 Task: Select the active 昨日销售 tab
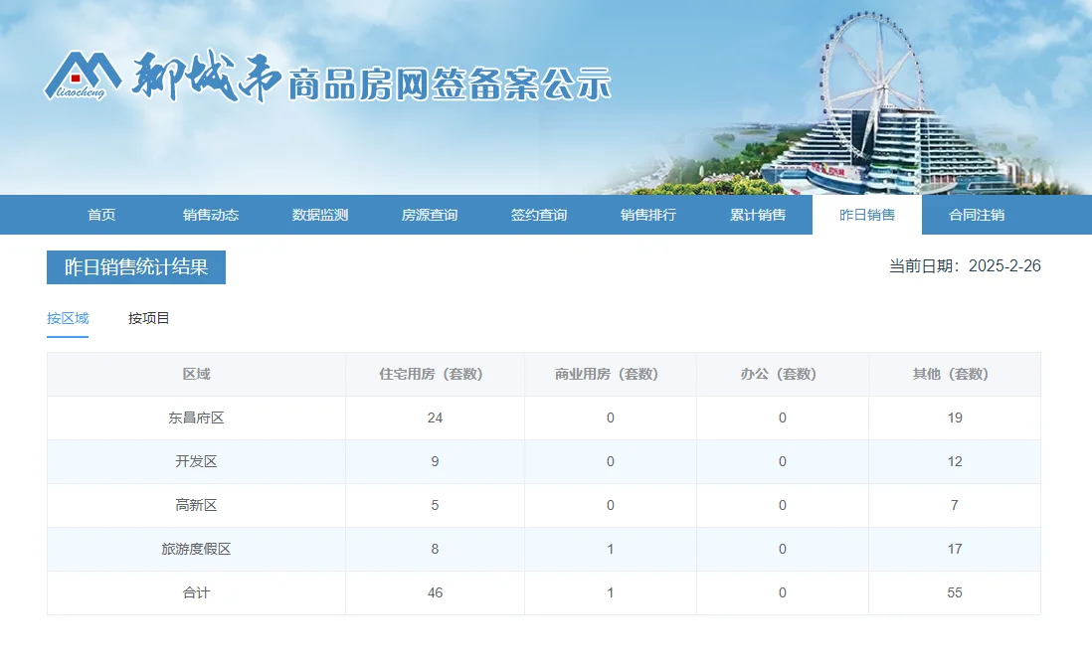(867, 215)
